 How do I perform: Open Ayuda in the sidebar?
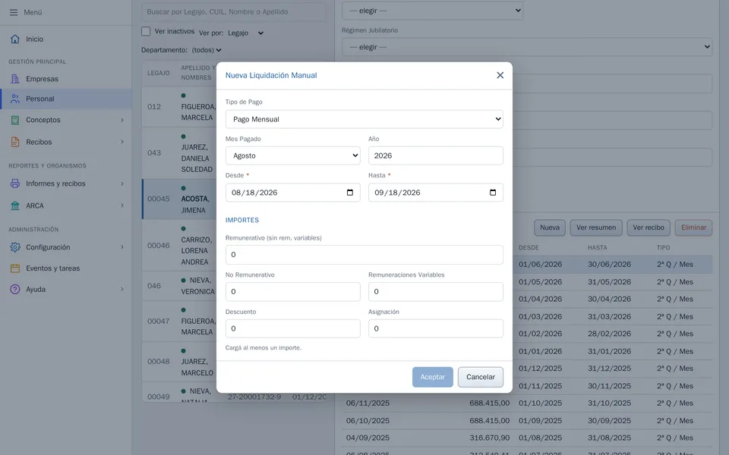coord(66,289)
